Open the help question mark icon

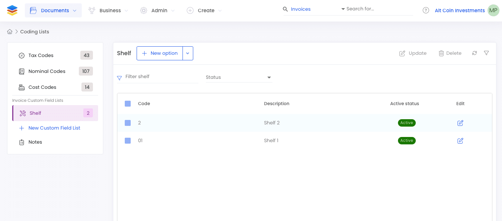[426, 10]
